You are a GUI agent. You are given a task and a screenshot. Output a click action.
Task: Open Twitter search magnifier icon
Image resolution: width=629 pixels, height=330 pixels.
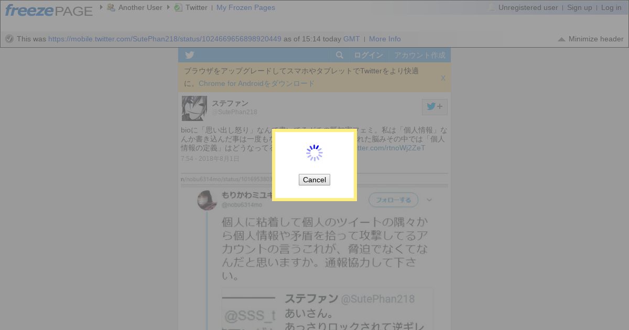(340, 55)
